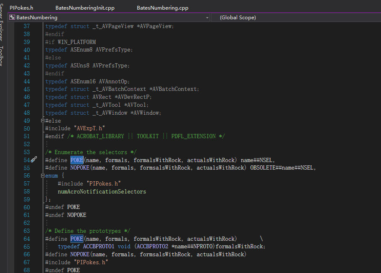Click the #else directive on line 41
The height and width of the screenshot is (273, 381).
click(x=53, y=58)
